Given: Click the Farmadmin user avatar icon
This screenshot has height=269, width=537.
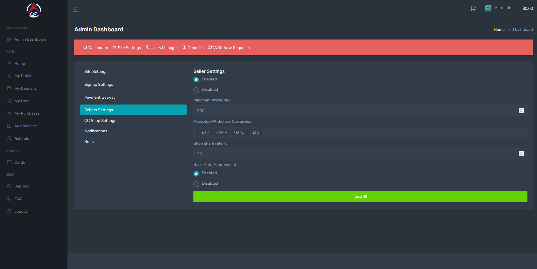Looking at the screenshot, I should [x=488, y=8].
